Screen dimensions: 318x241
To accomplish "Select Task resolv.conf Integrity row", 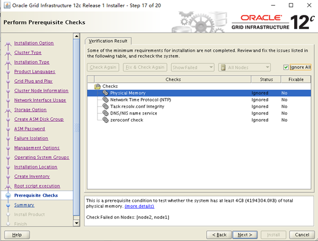I will (199, 106).
